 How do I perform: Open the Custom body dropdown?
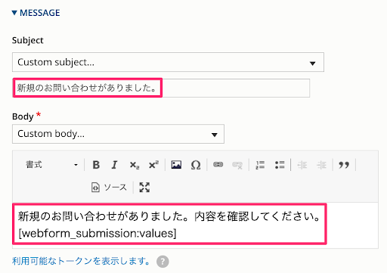point(118,134)
